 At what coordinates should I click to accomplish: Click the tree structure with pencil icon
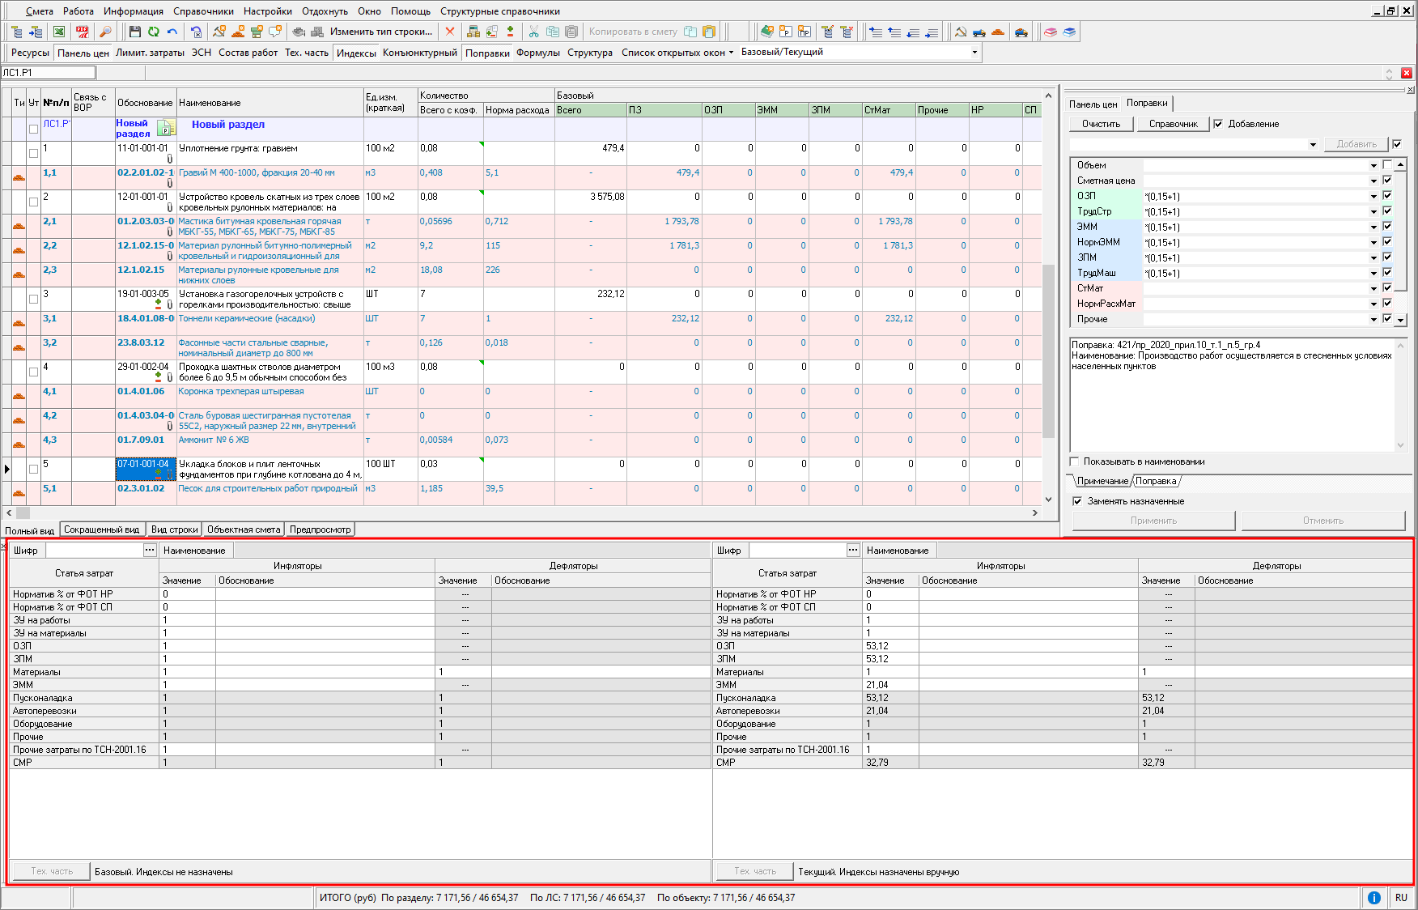[828, 32]
